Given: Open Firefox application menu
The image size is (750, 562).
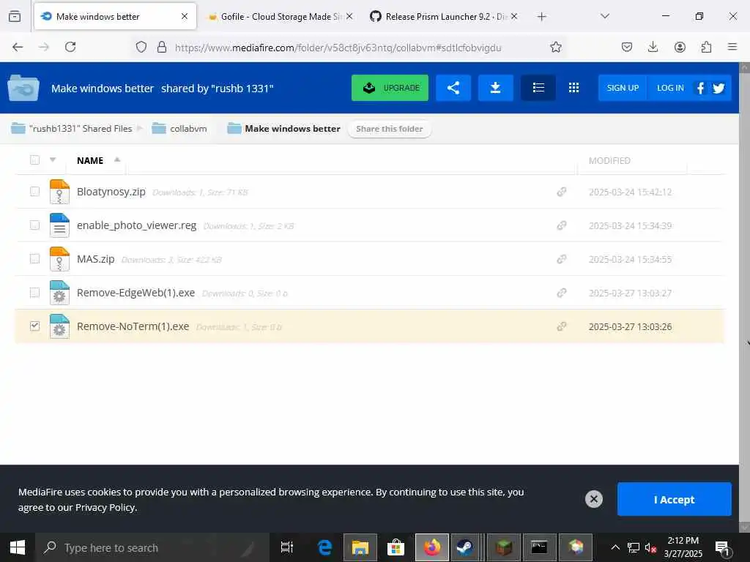Looking at the screenshot, I should [x=732, y=47].
